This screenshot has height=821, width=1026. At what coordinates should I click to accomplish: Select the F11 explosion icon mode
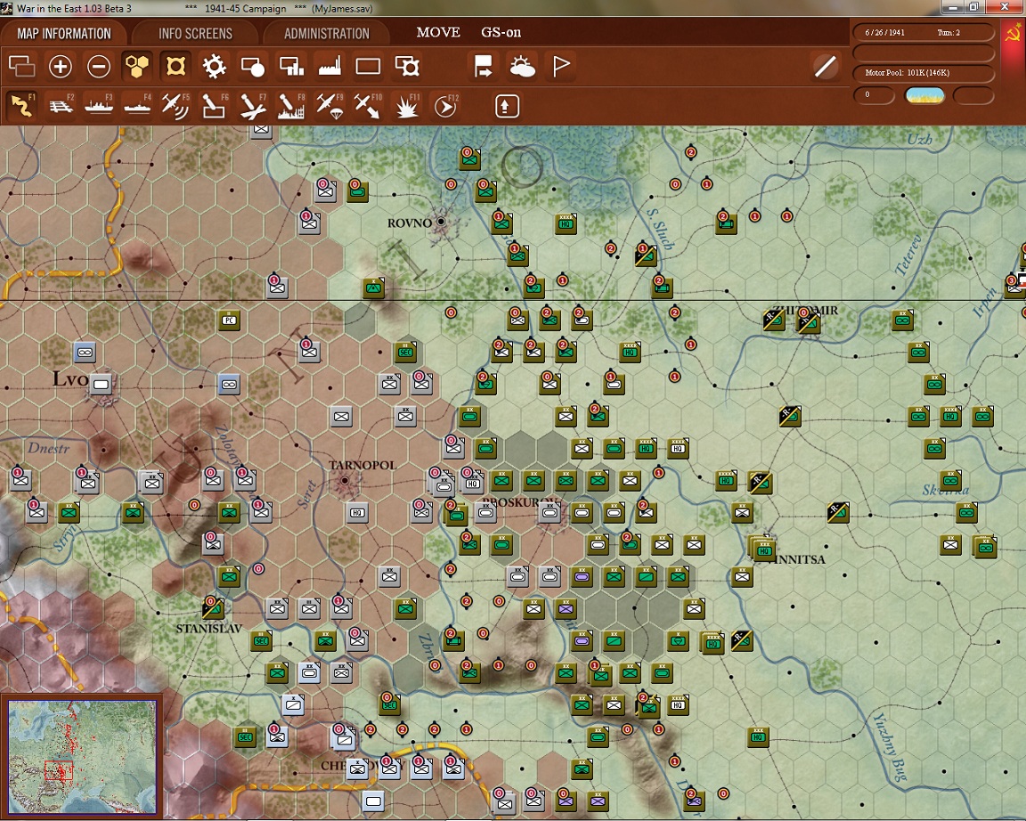point(406,106)
